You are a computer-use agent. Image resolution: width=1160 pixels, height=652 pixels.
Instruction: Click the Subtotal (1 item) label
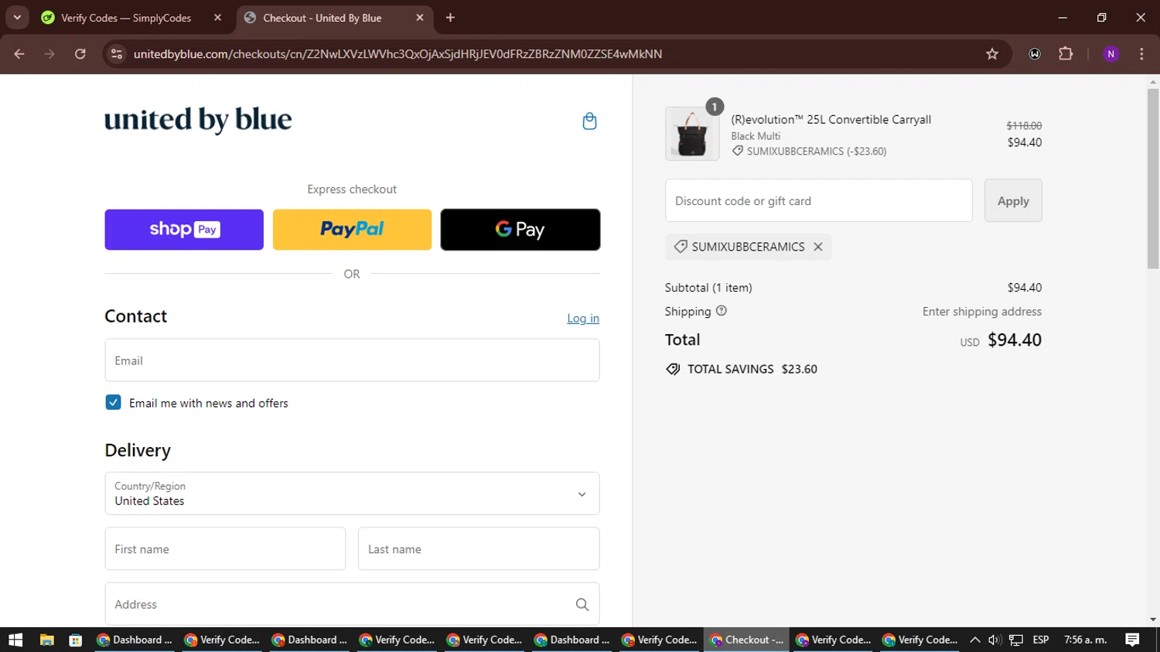point(708,288)
